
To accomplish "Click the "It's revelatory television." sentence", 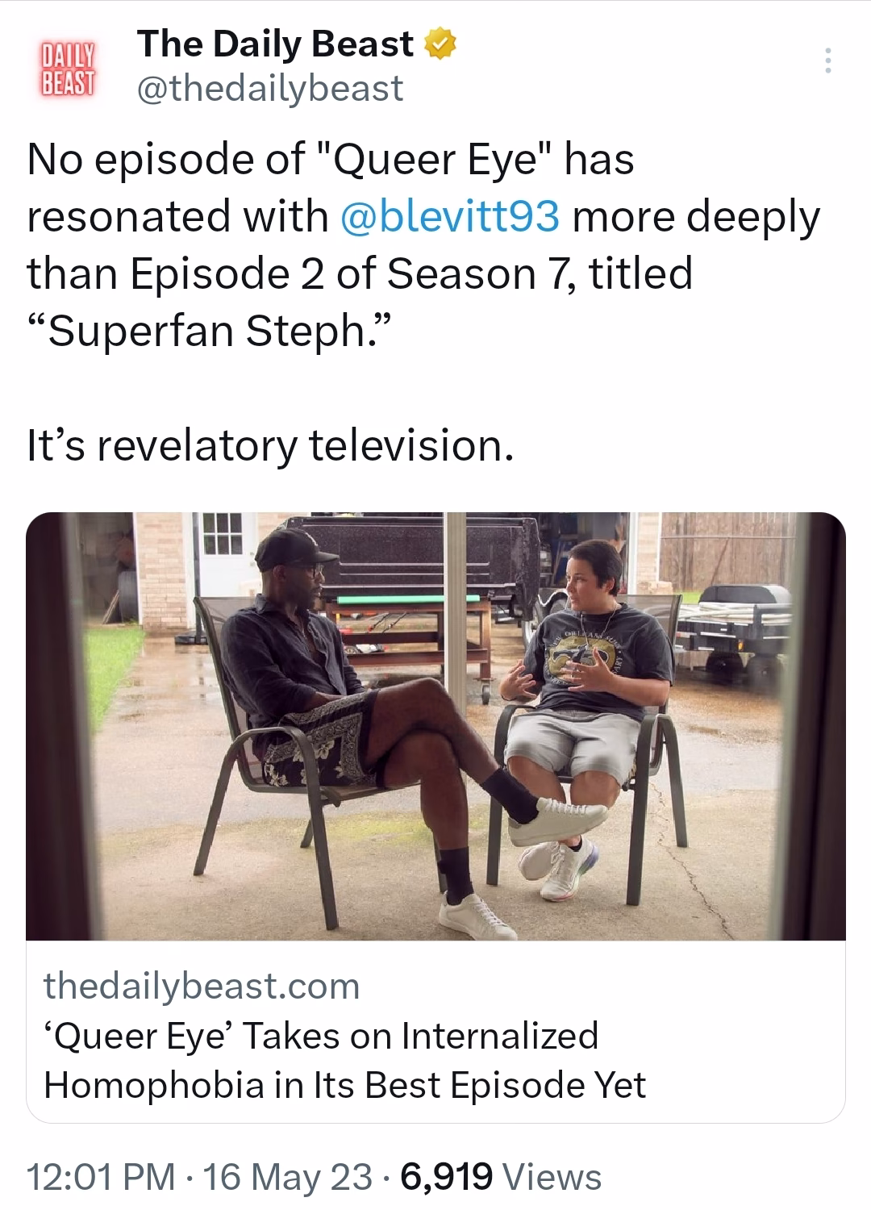I will (x=270, y=446).
